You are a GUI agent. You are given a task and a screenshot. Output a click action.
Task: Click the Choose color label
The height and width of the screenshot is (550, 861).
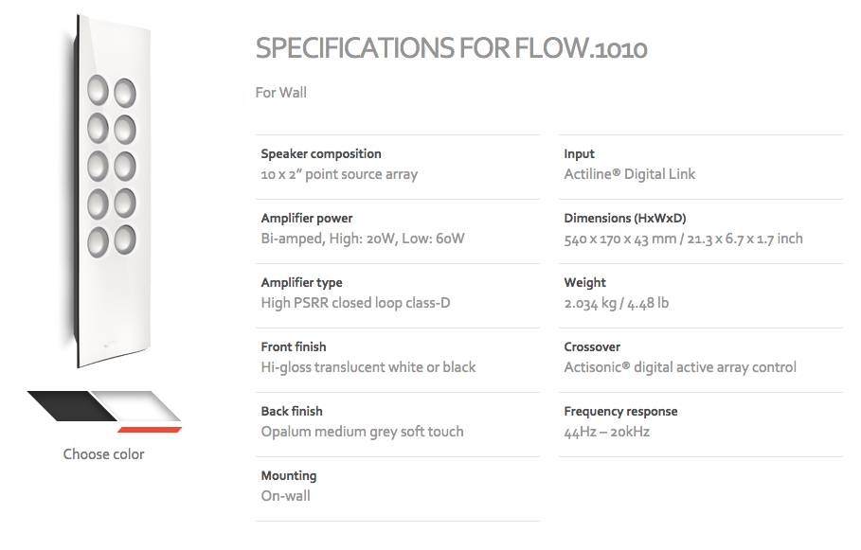point(104,454)
